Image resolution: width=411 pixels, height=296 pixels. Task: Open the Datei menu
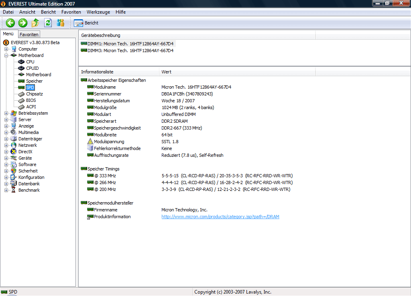pos(8,12)
